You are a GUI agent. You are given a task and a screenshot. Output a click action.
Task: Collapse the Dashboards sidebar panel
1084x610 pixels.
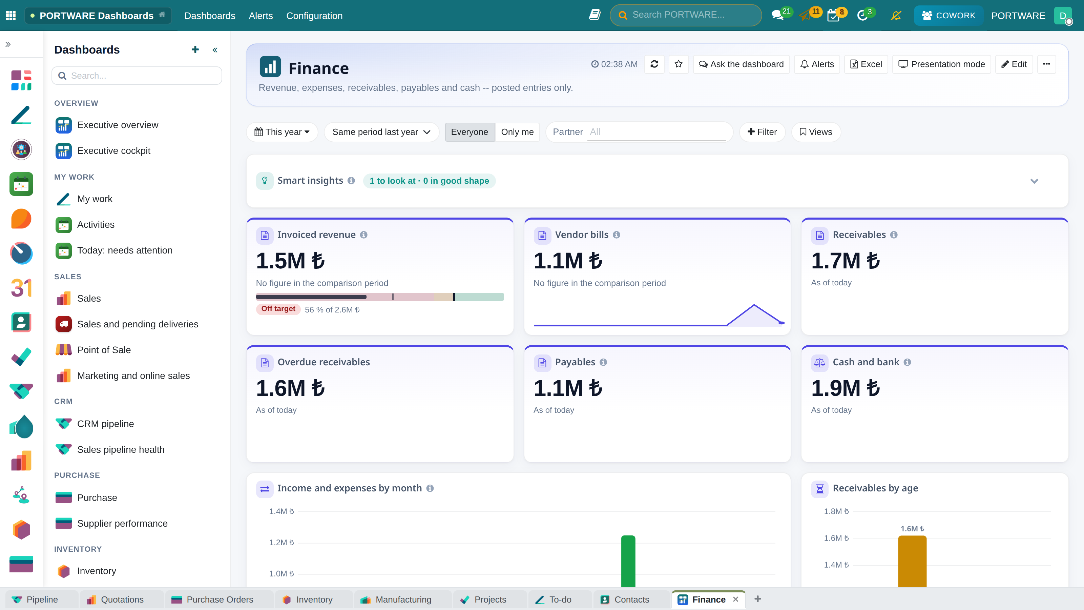(215, 50)
